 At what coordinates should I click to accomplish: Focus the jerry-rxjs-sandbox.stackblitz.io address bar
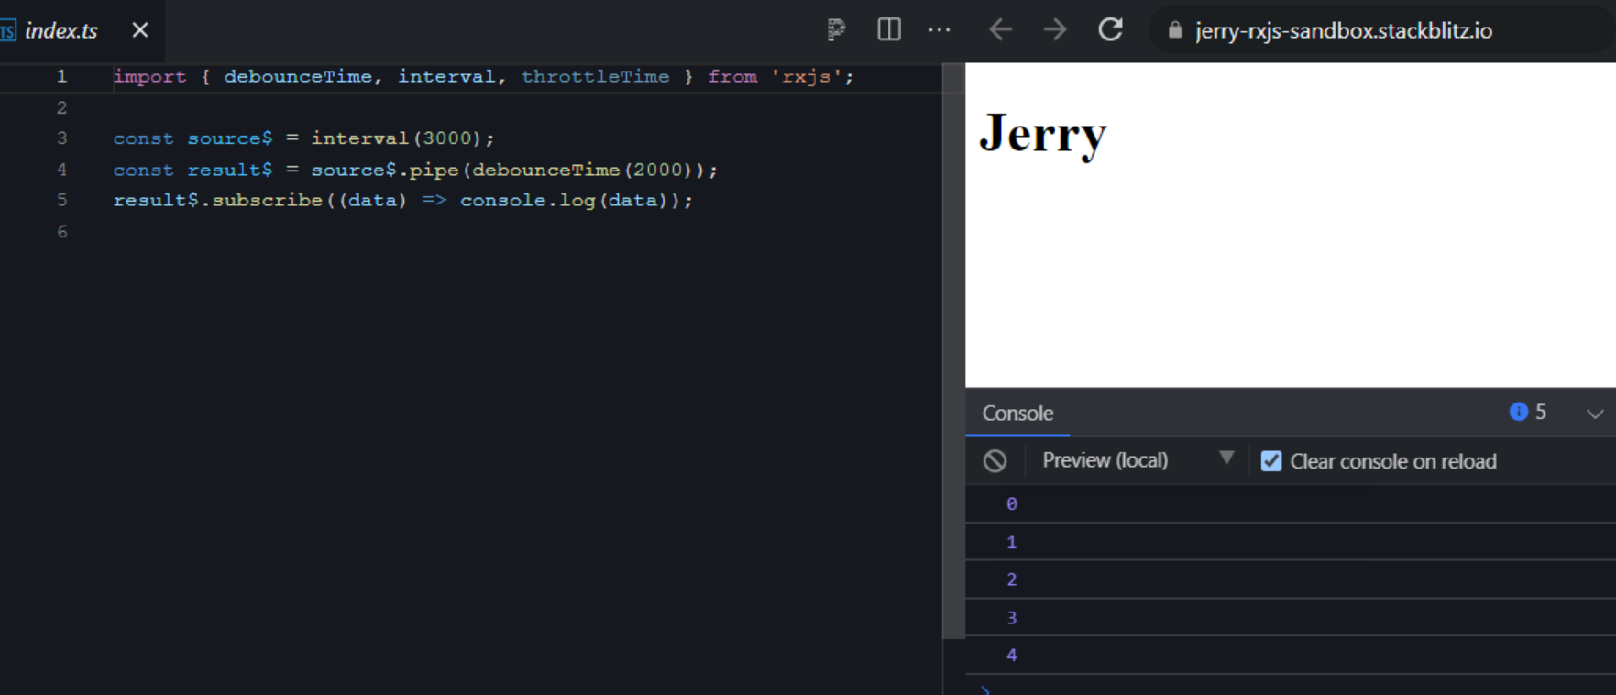tap(1344, 30)
